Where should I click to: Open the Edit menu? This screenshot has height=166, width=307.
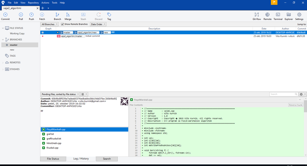point(16,3)
